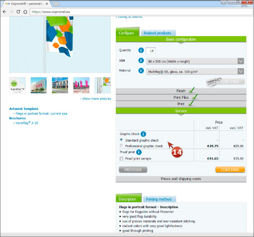Select the pink flags thumbnail
This screenshot has height=237, width=254.
point(81,85)
